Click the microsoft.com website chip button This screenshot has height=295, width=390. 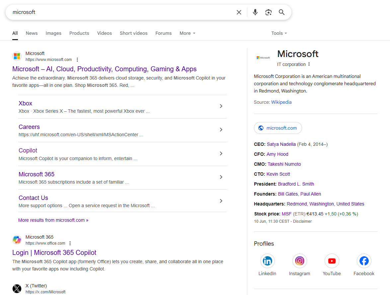pos(278,128)
